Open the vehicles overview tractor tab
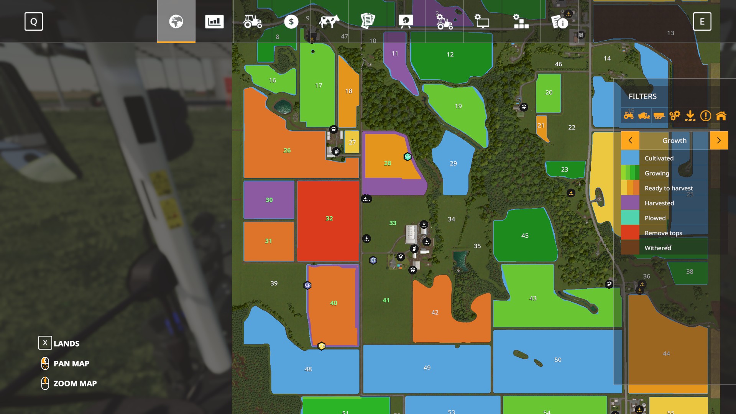The height and width of the screenshot is (414, 736). (x=253, y=21)
